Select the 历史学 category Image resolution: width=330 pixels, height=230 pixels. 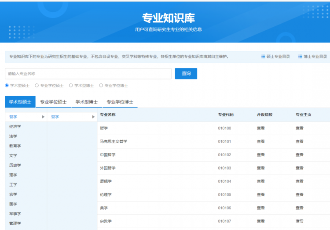click(x=15, y=165)
